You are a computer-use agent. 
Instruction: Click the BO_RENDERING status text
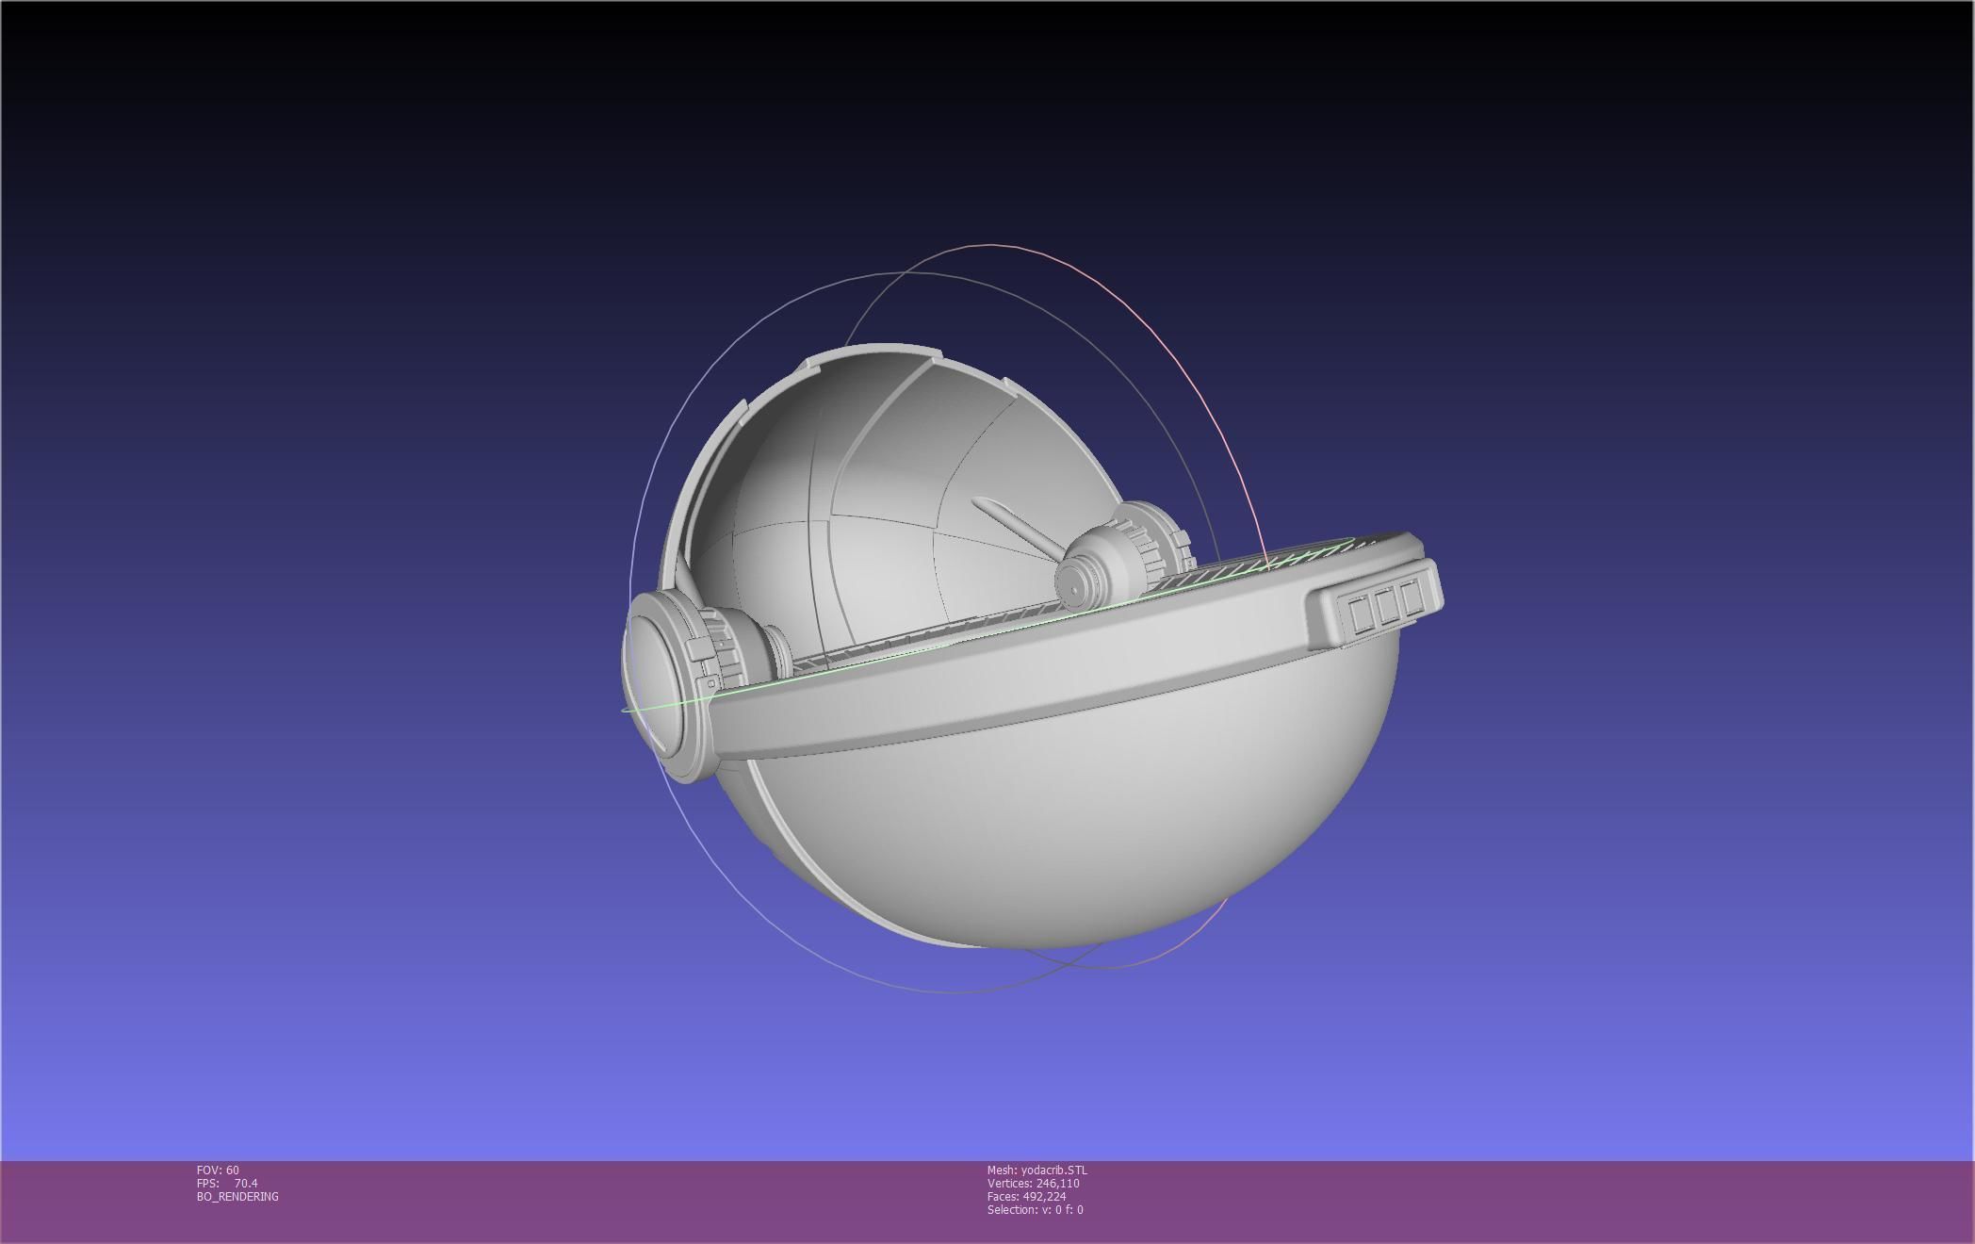237,1196
